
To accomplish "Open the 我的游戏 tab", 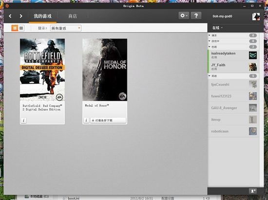I will pyautogui.click(x=42, y=16).
